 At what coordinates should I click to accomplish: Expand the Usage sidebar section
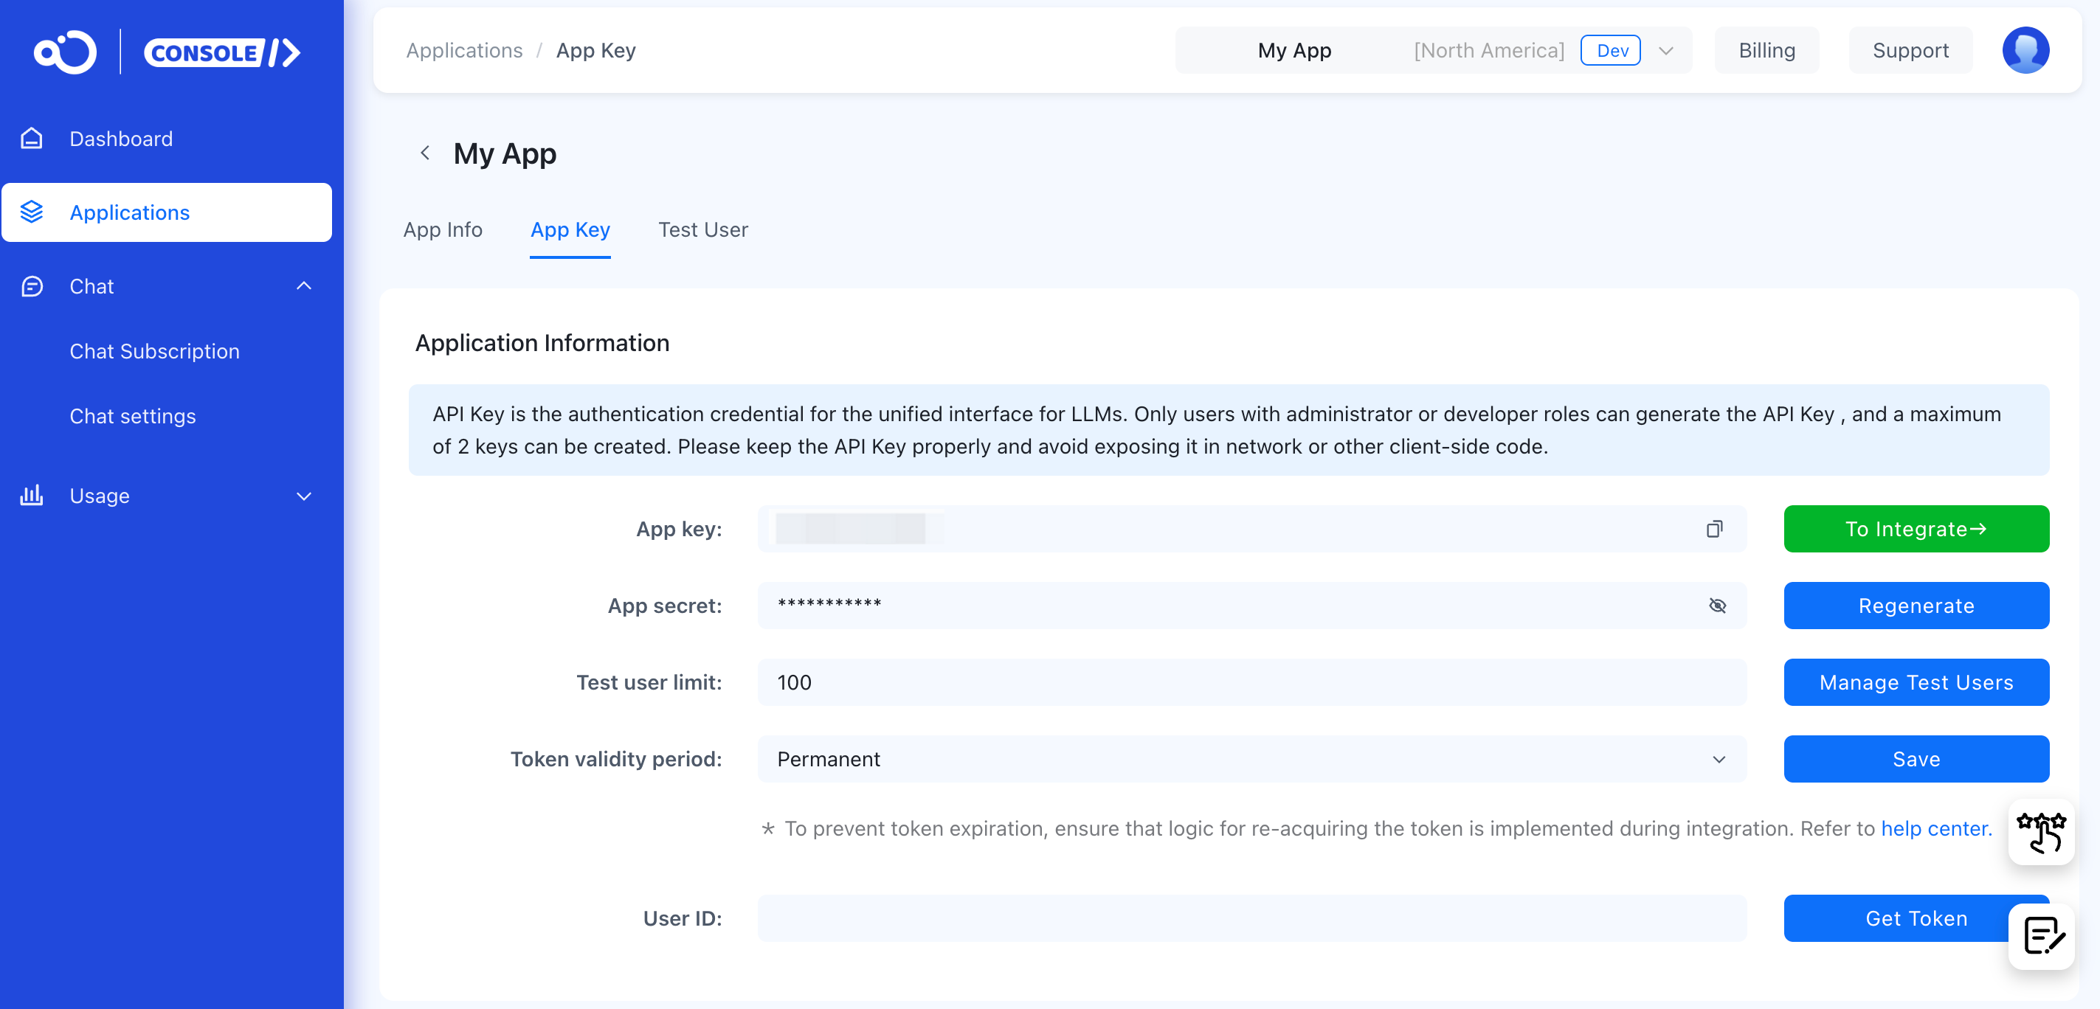(303, 496)
